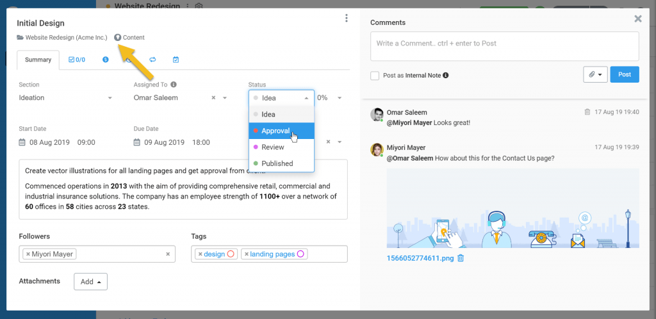Open the calendar check icon tab
The width and height of the screenshot is (656, 319).
[x=176, y=60]
